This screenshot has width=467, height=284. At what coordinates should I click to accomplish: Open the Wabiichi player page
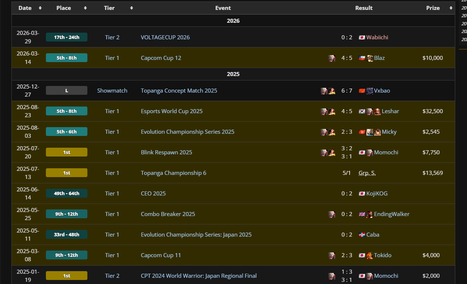pos(377,37)
